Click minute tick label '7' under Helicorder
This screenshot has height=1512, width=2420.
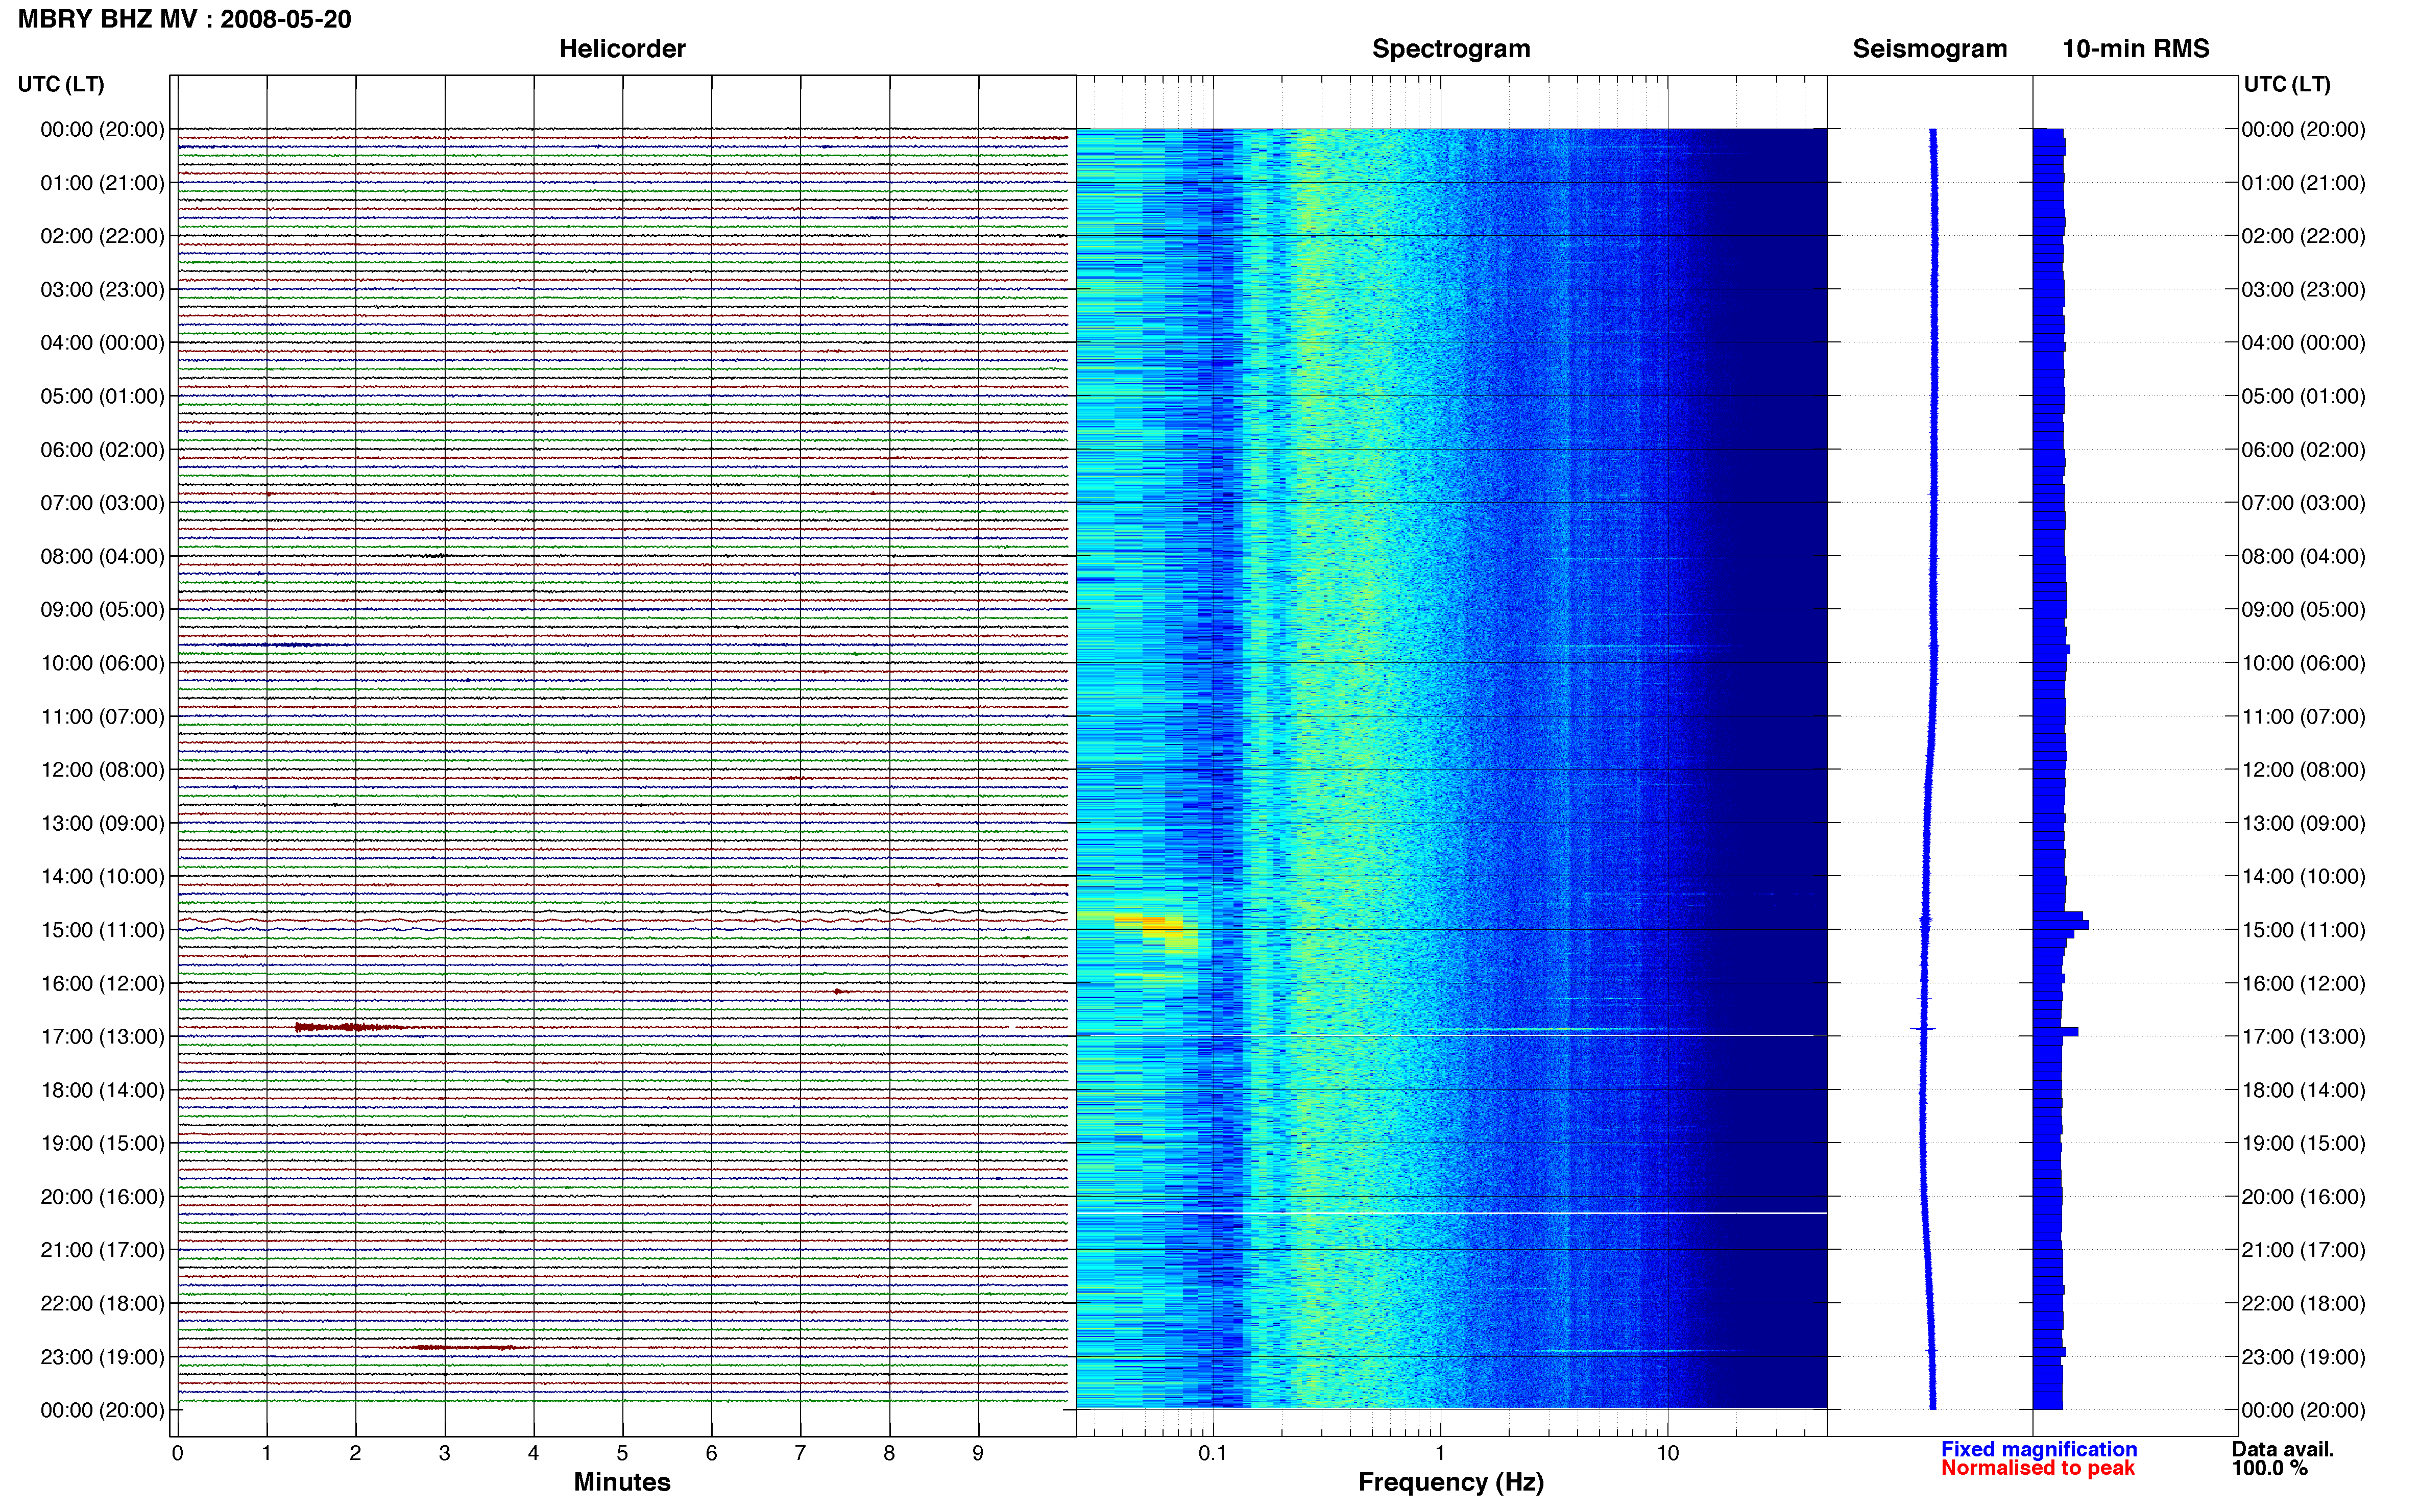(x=801, y=1453)
